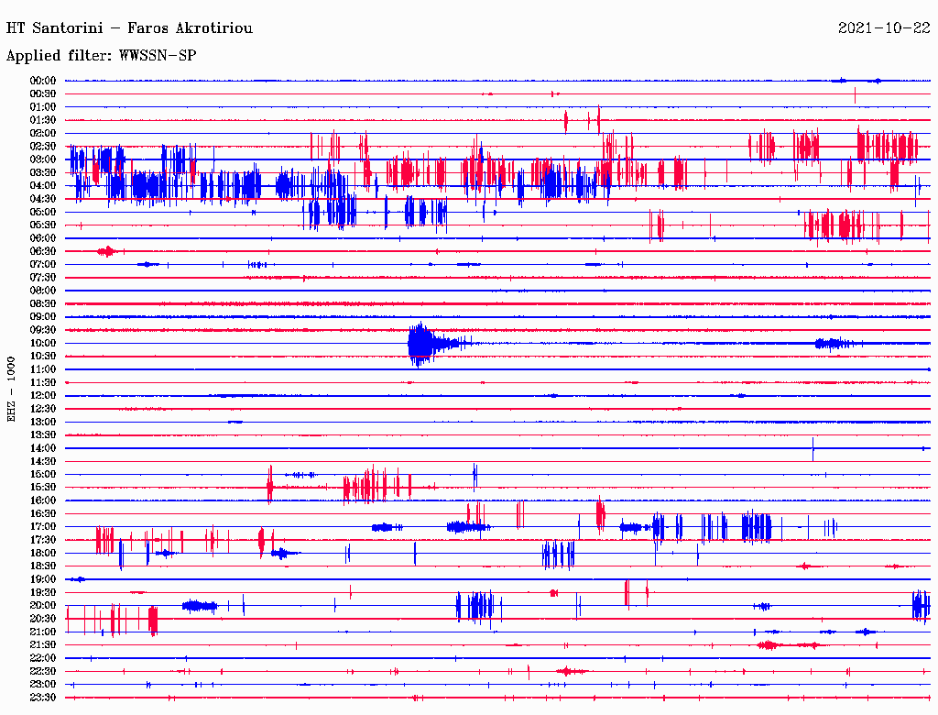Screen dimensions: 938x715
Task: Click the 14:00 time label
Action: 43,448
